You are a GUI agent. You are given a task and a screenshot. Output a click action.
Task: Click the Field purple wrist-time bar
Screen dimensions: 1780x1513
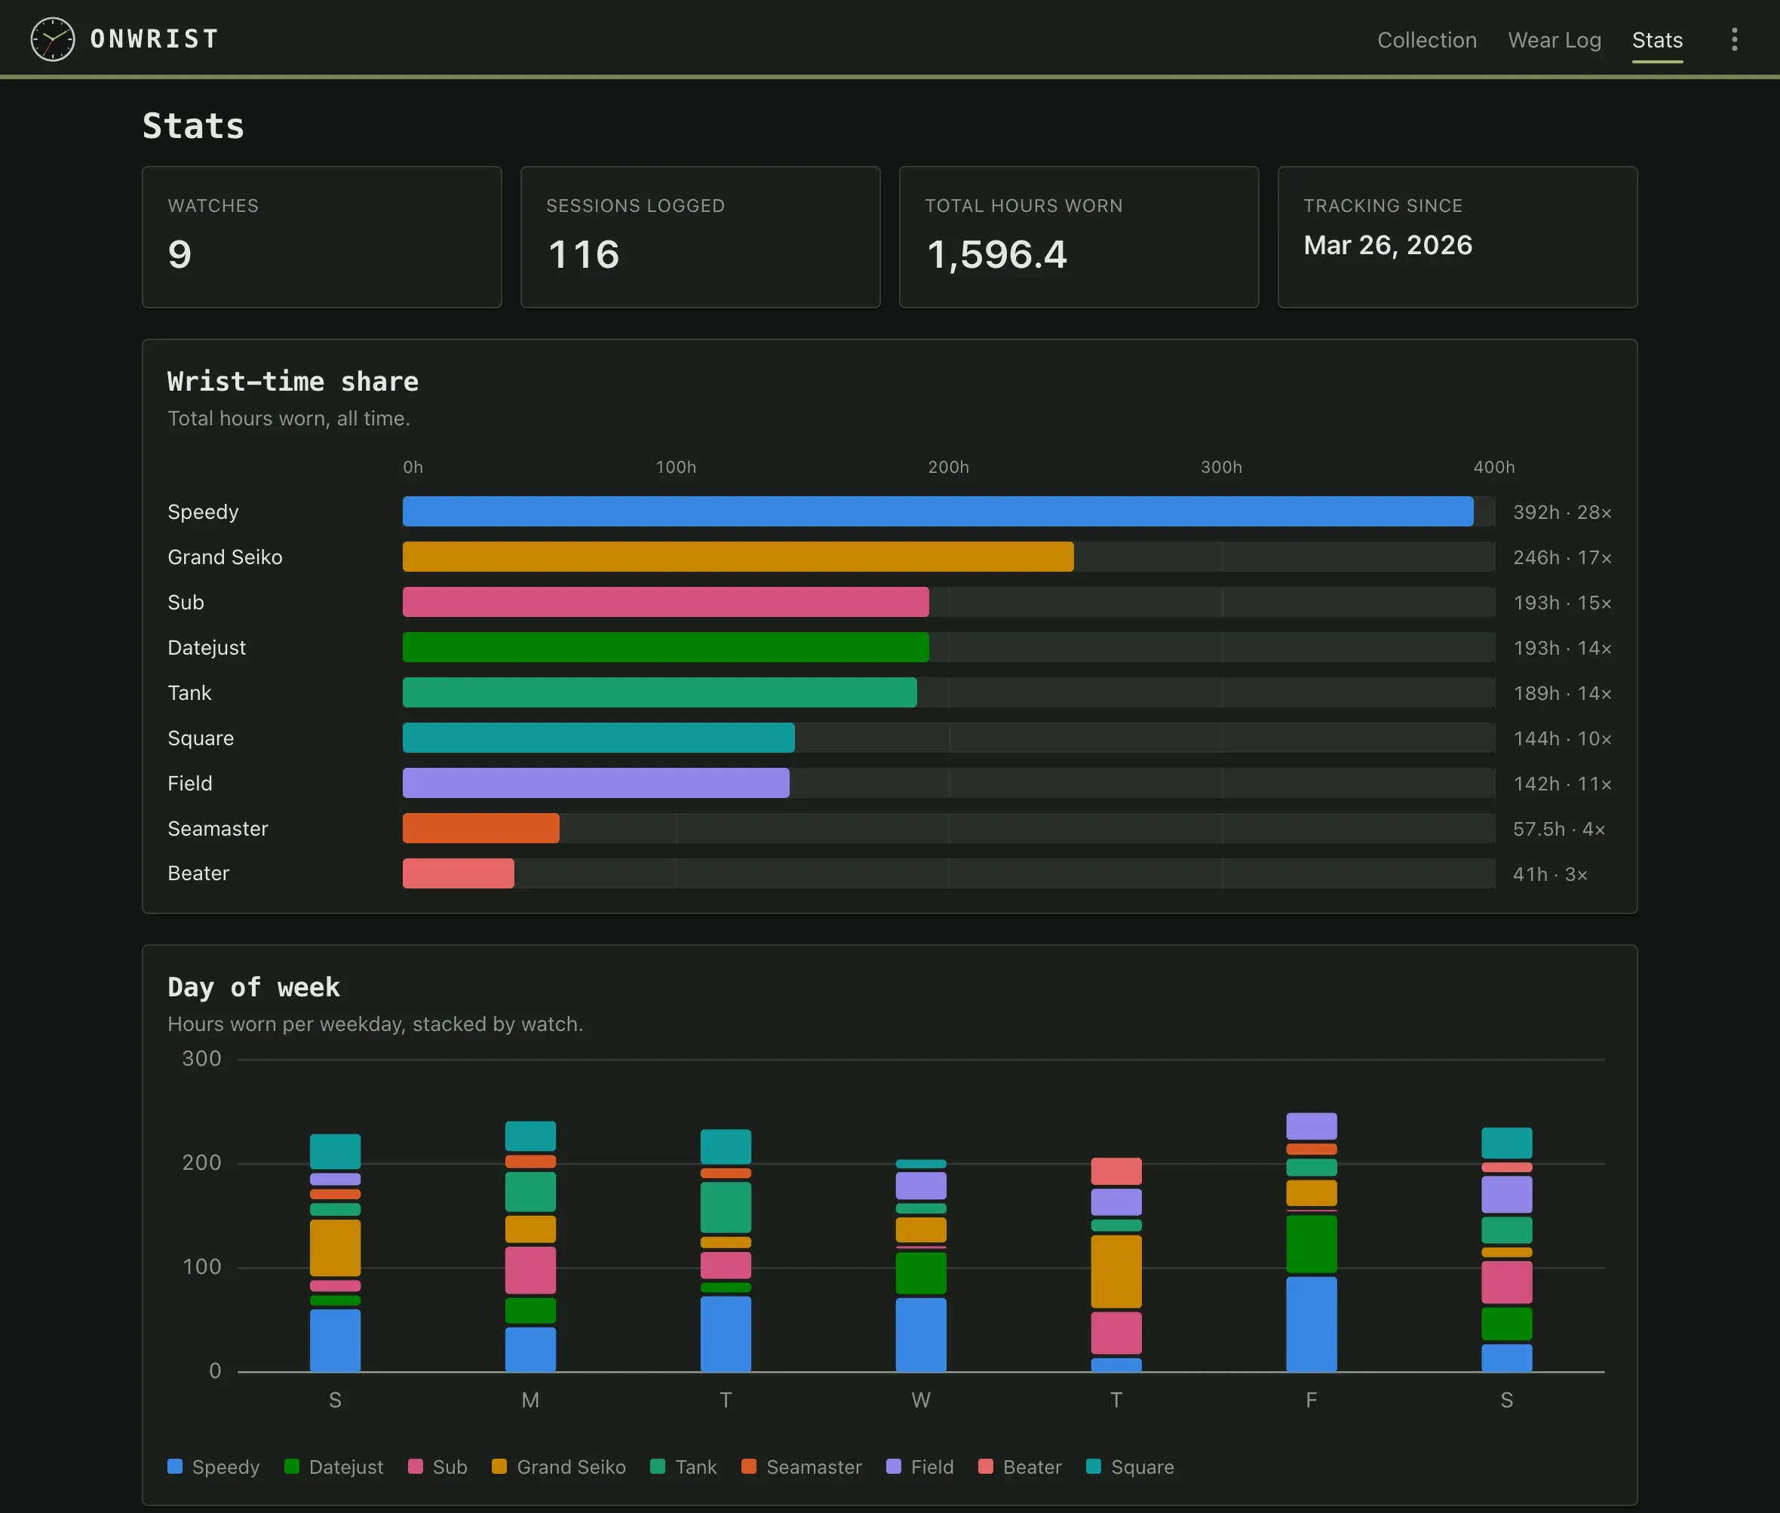(x=596, y=783)
